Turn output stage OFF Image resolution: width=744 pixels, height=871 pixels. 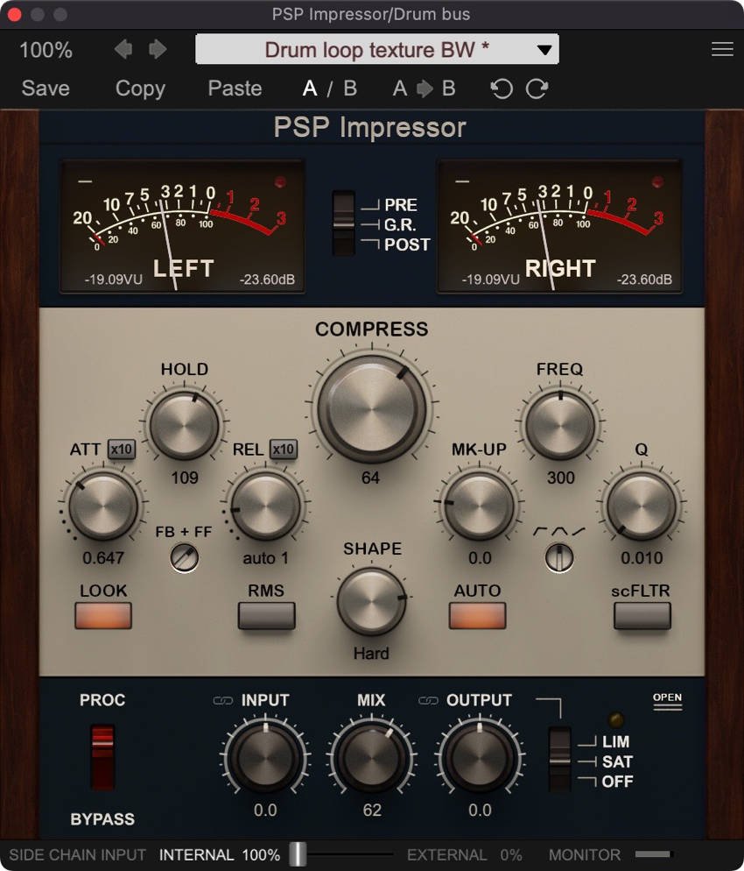coord(617,782)
